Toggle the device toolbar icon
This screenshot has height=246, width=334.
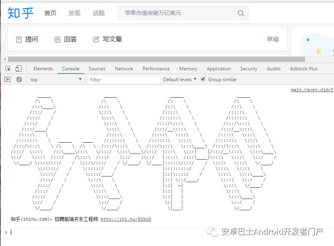coord(19,68)
